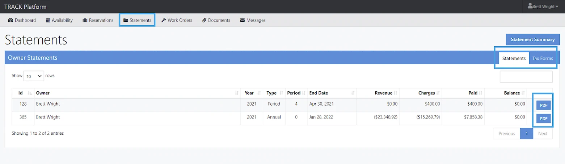The image size is (565, 164).
Task: Click the Reservations suitcase icon
Action: coord(85,20)
